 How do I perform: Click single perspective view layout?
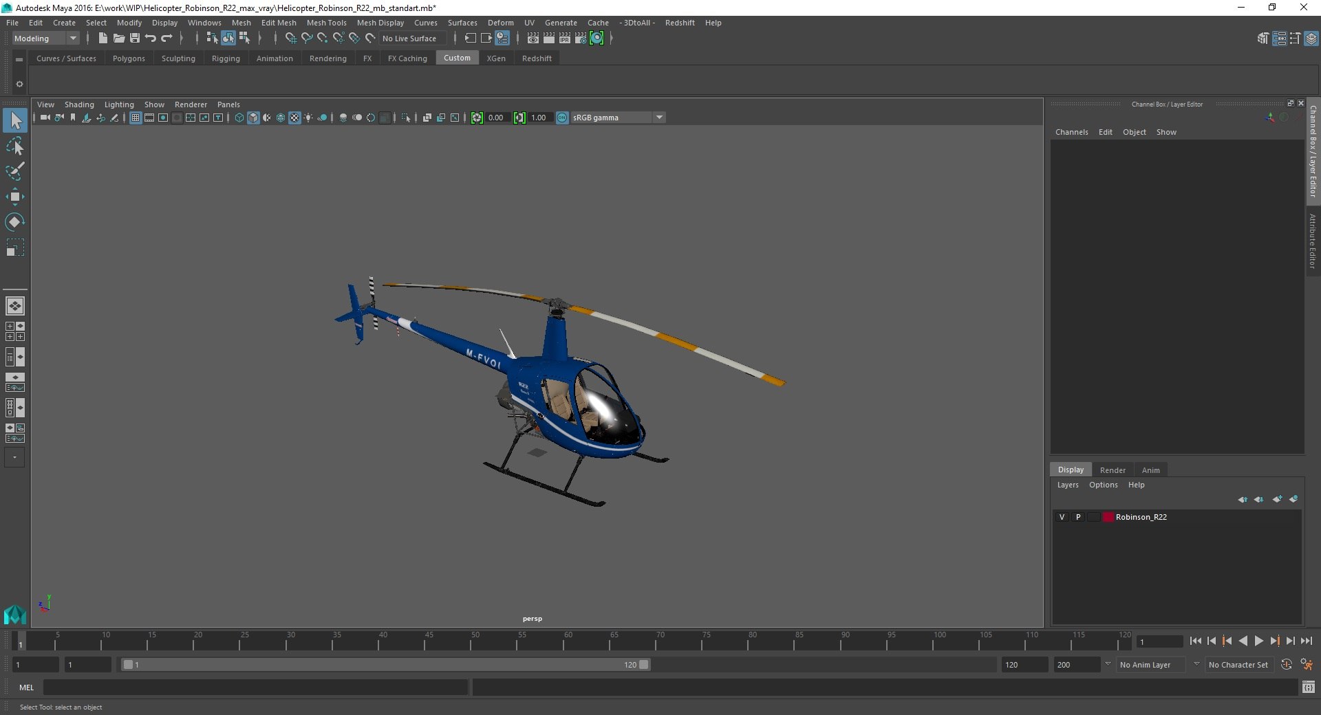(15, 306)
